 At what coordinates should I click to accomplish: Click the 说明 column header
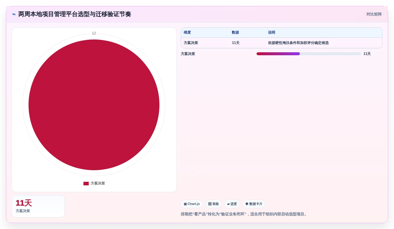pos(272,33)
